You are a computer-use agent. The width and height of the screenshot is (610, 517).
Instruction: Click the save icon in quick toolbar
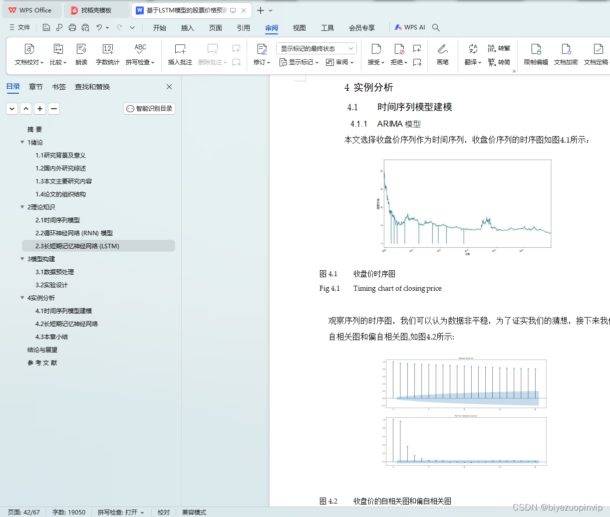coord(46,27)
